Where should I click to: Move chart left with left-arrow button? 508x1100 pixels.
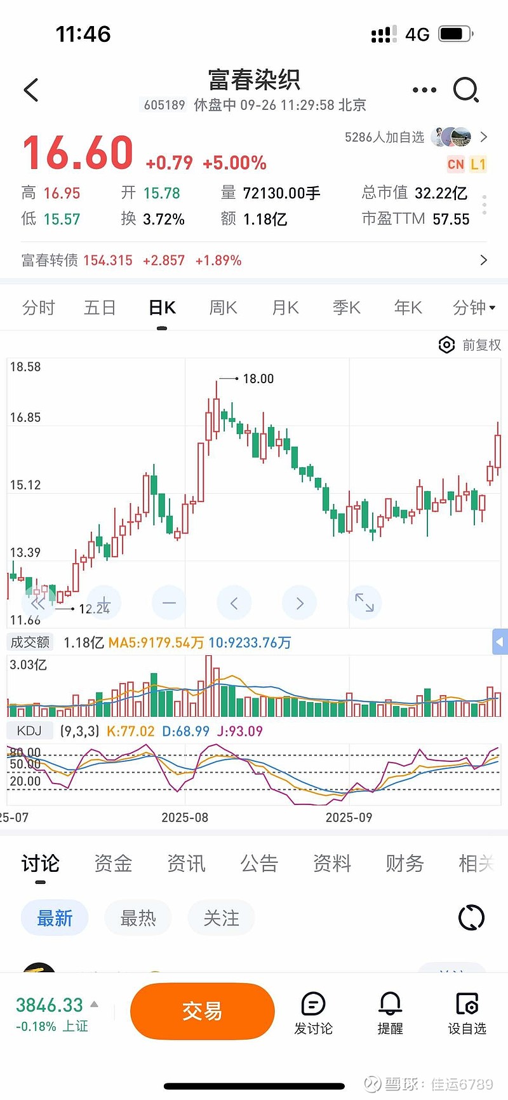tap(234, 602)
